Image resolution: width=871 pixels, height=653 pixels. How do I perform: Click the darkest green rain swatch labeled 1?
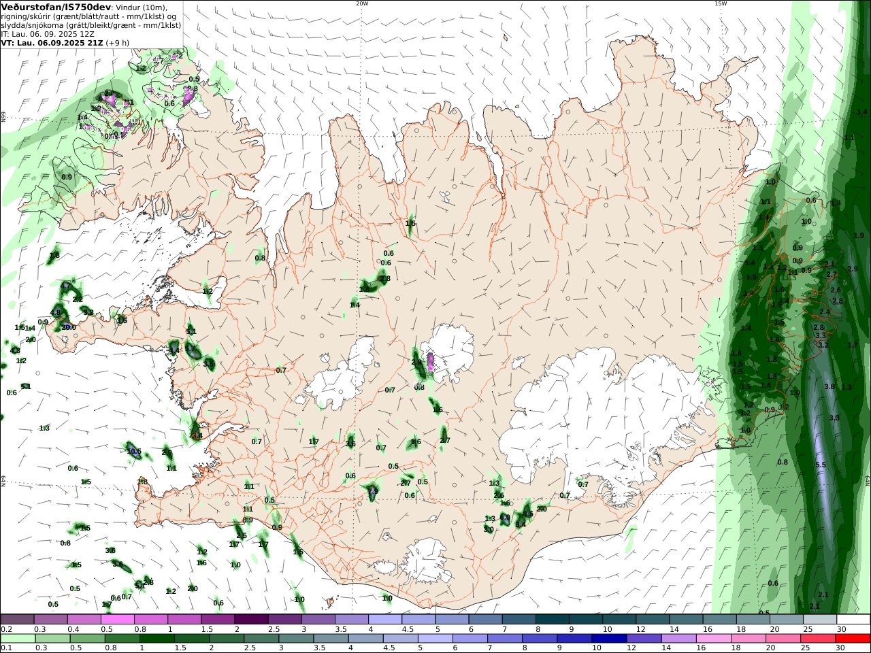(157, 639)
